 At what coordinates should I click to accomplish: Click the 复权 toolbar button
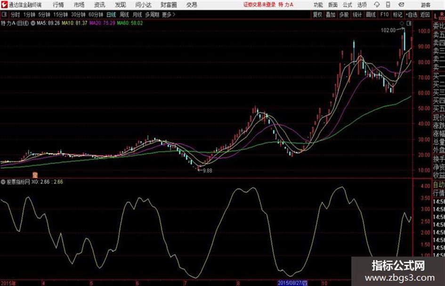click(x=317, y=15)
